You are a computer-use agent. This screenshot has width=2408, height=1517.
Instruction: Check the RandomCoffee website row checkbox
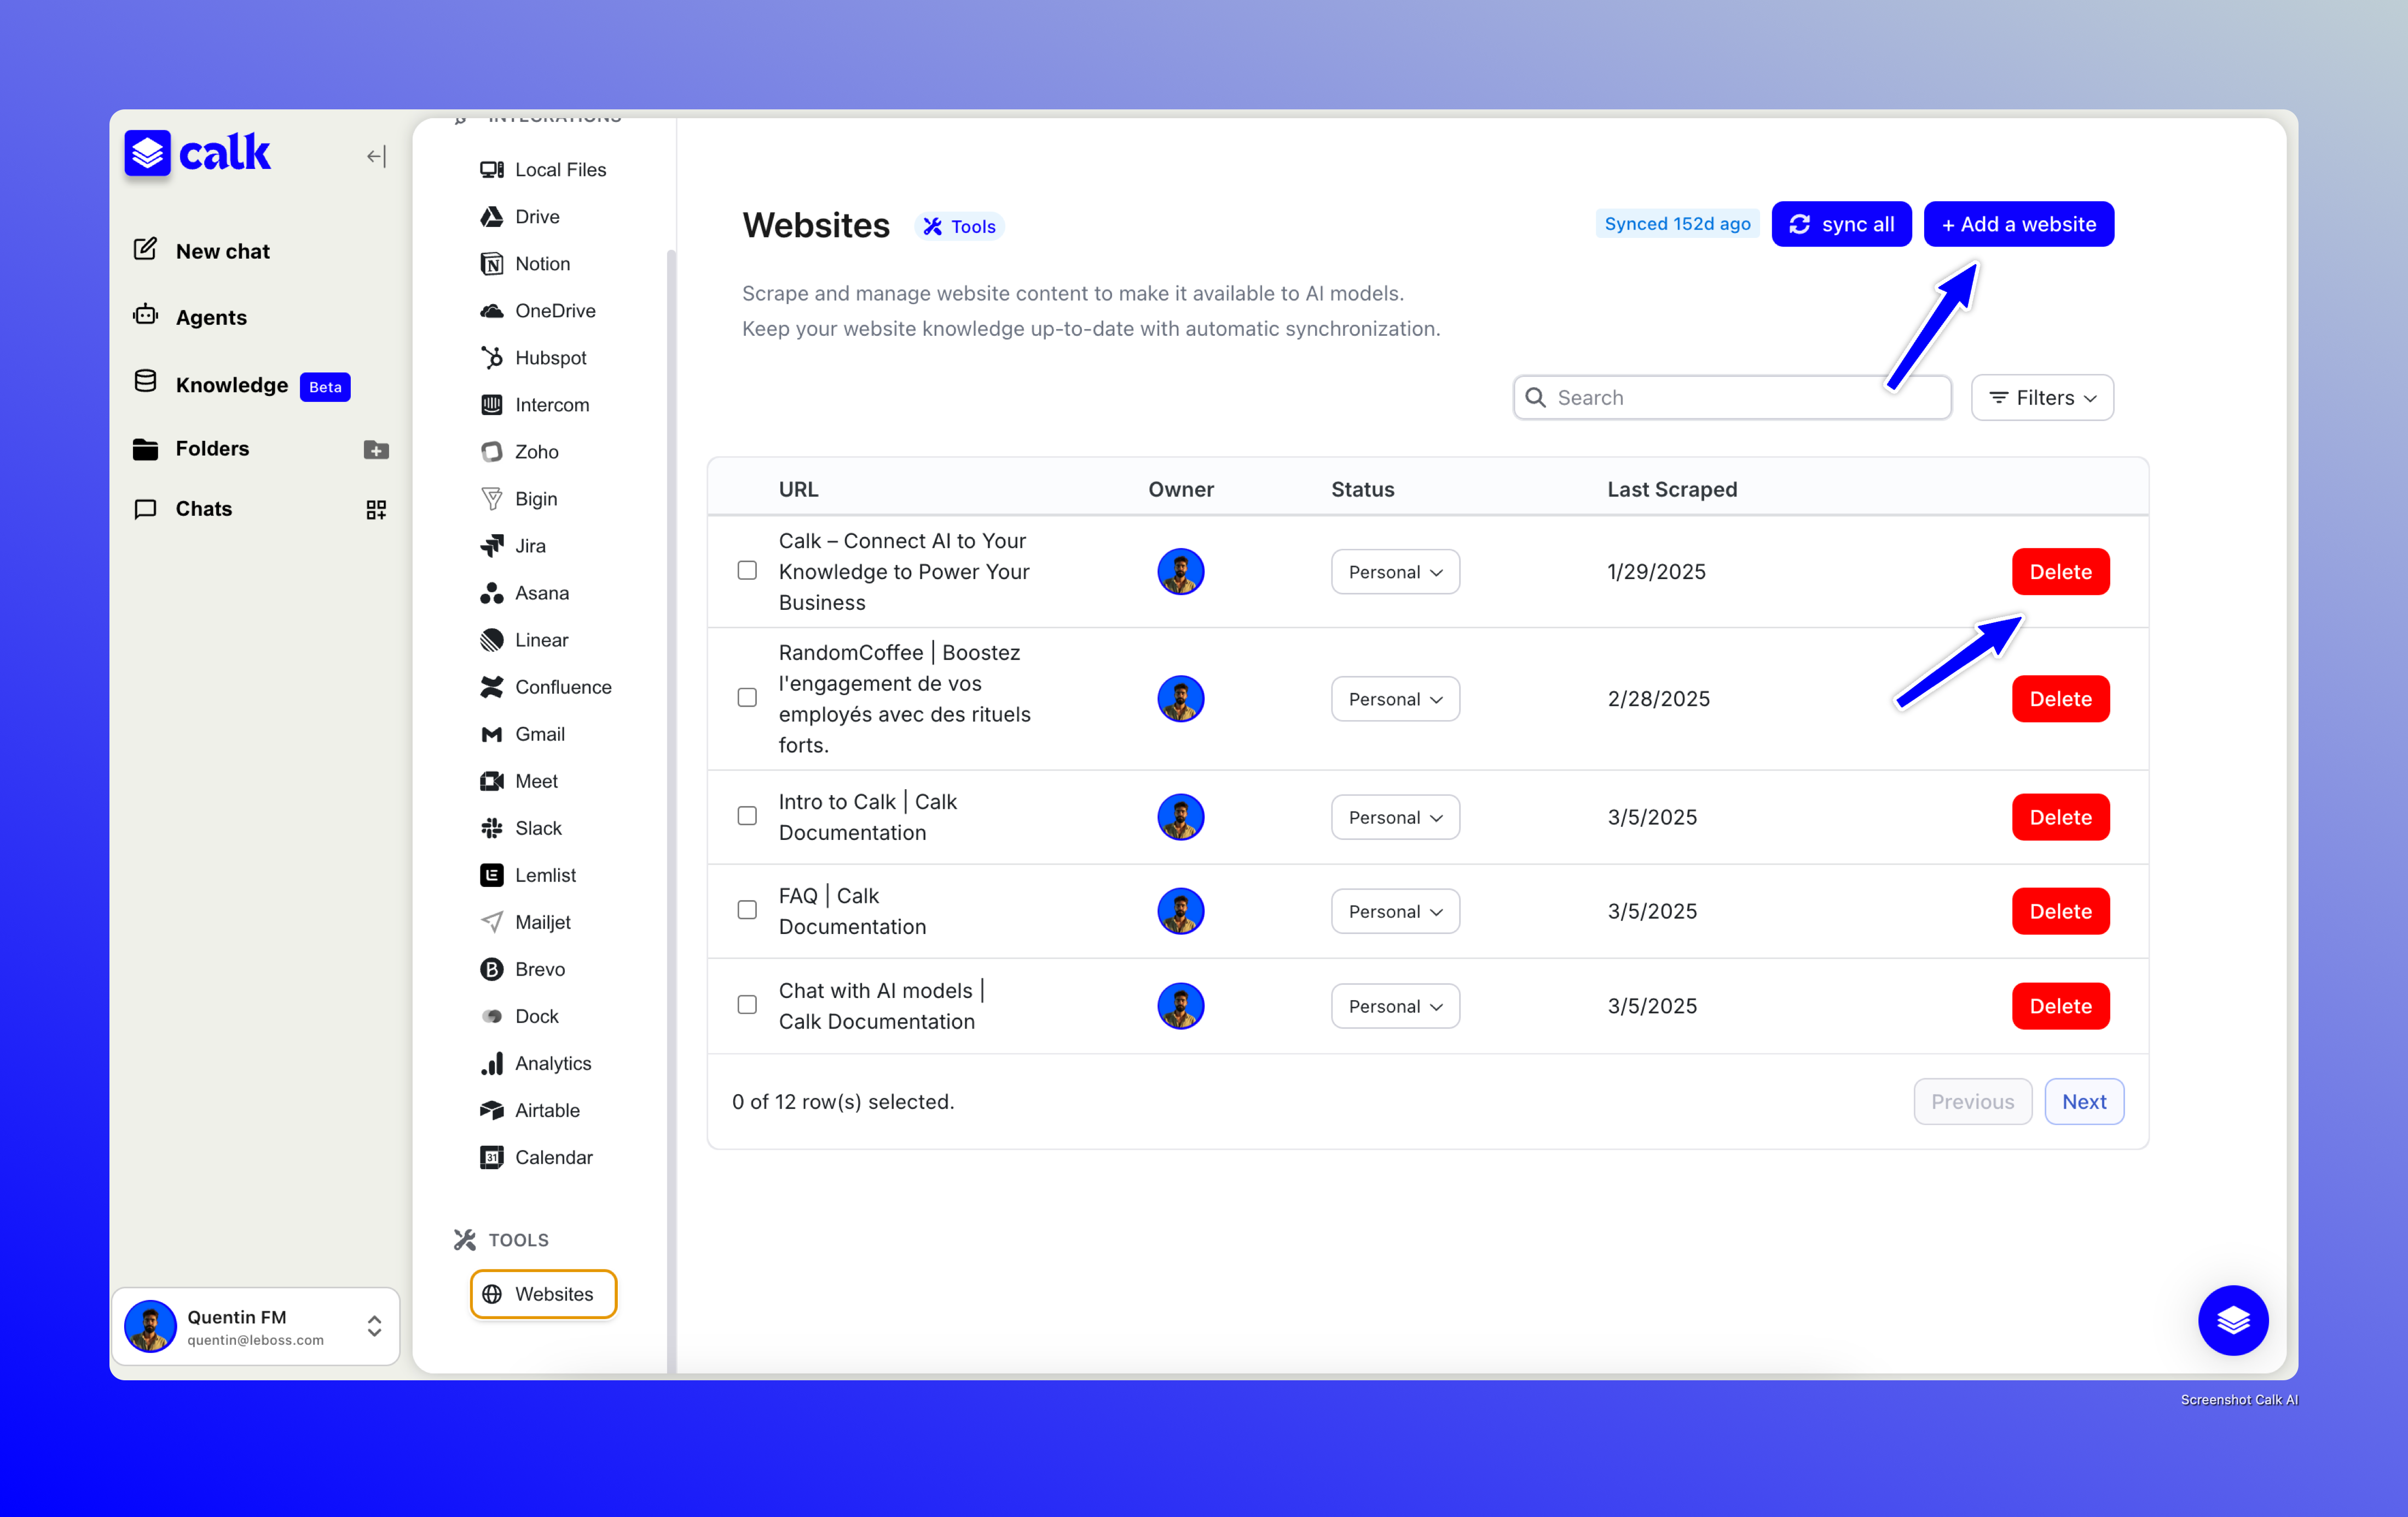pyautogui.click(x=747, y=698)
